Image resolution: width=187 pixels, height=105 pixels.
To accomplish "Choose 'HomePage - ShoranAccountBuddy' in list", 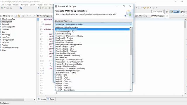I will 92,60.
